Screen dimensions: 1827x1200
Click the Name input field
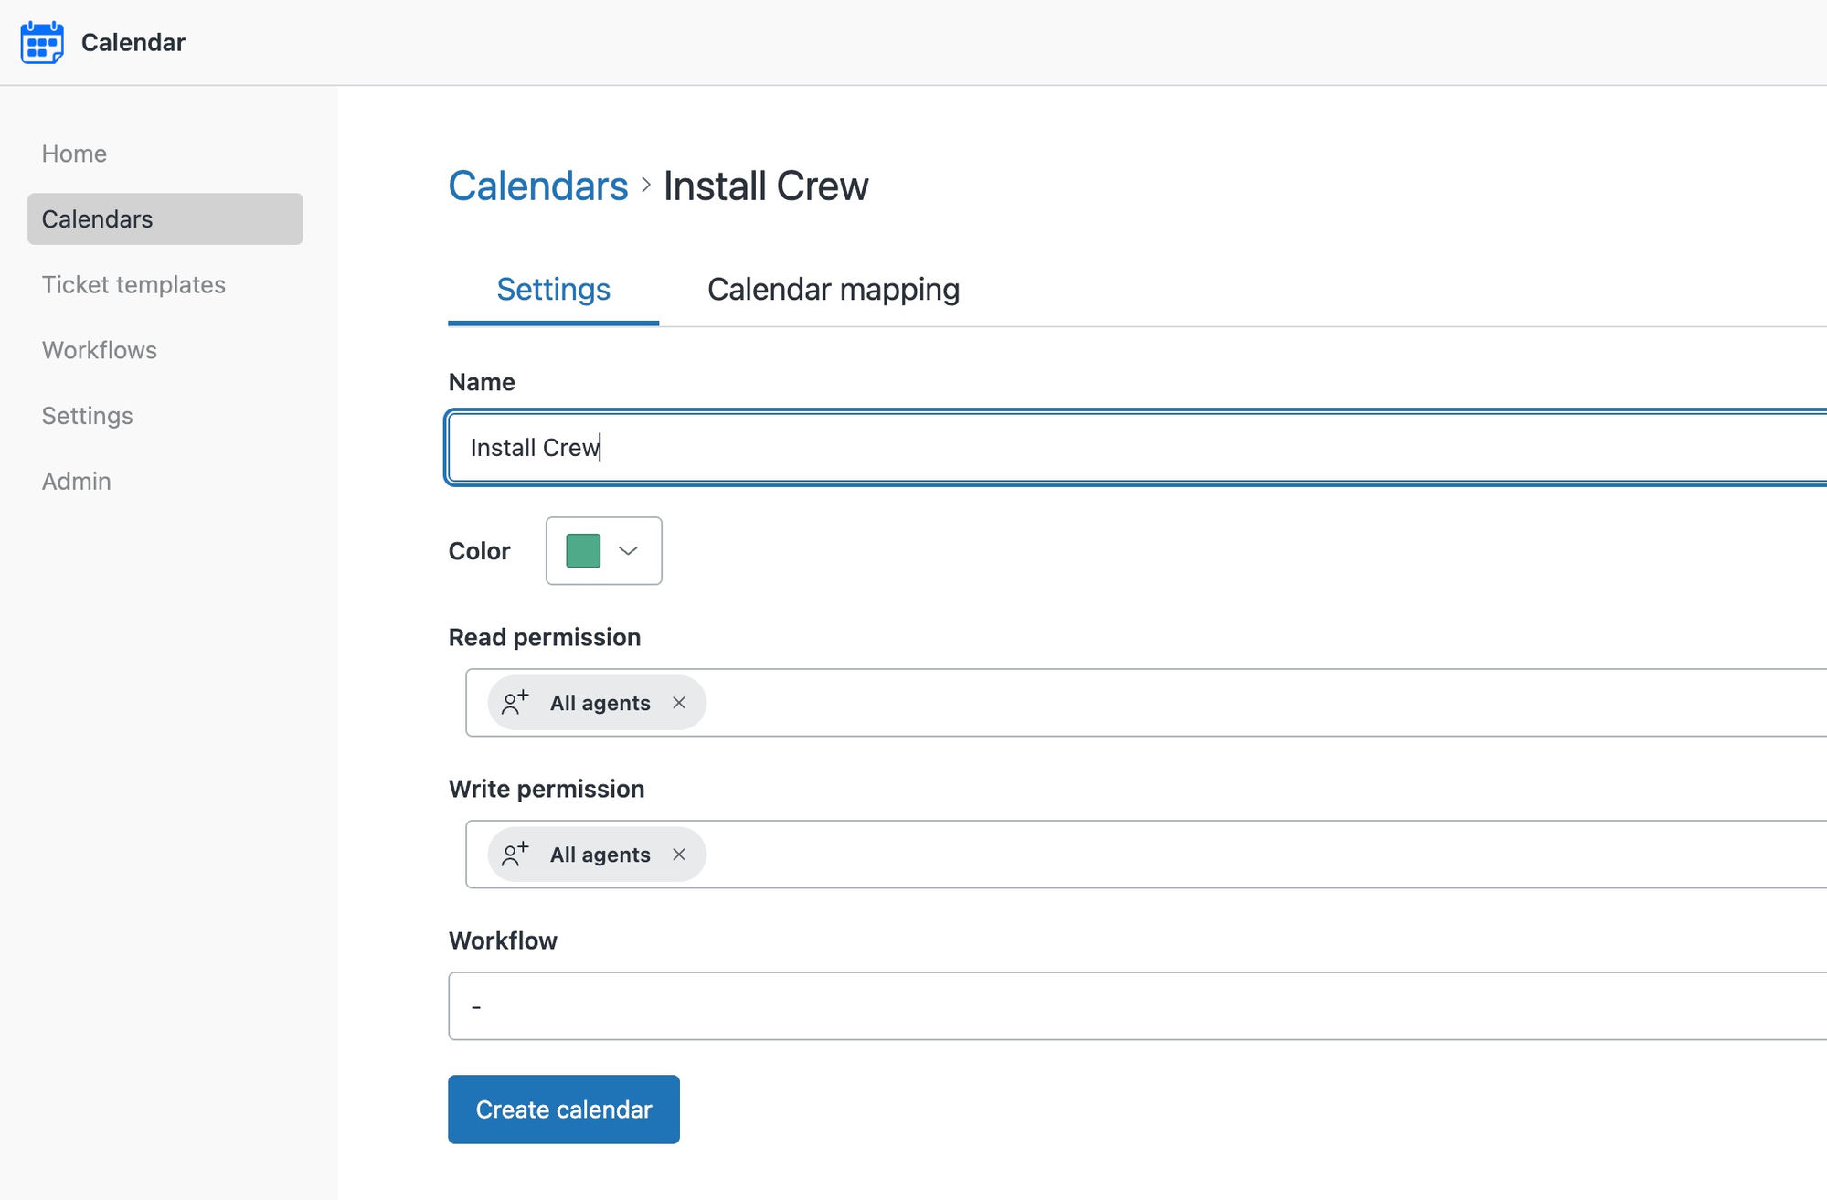pyautogui.click(x=1137, y=448)
